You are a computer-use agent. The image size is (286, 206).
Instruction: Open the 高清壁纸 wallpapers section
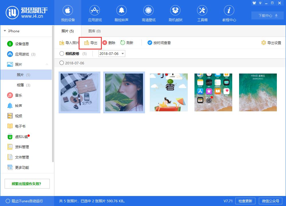(x=148, y=13)
